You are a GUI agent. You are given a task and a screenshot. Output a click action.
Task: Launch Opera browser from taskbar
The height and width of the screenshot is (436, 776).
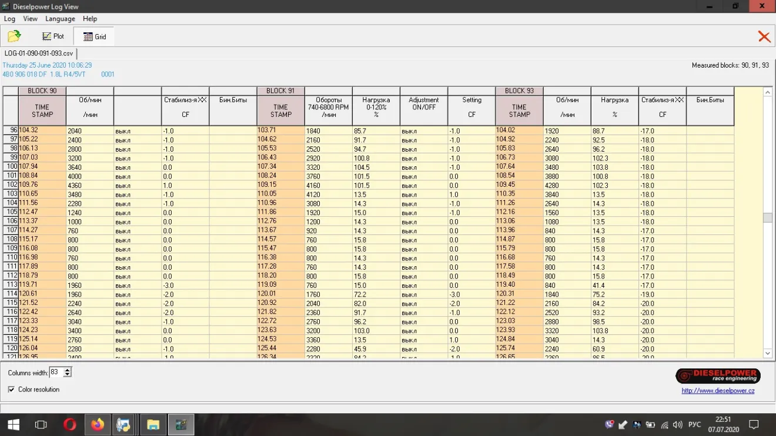69,424
